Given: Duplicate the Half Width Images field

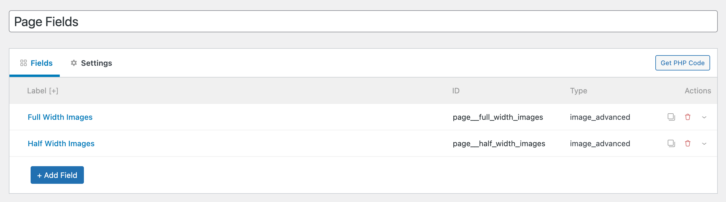Looking at the screenshot, I should point(671,143).
